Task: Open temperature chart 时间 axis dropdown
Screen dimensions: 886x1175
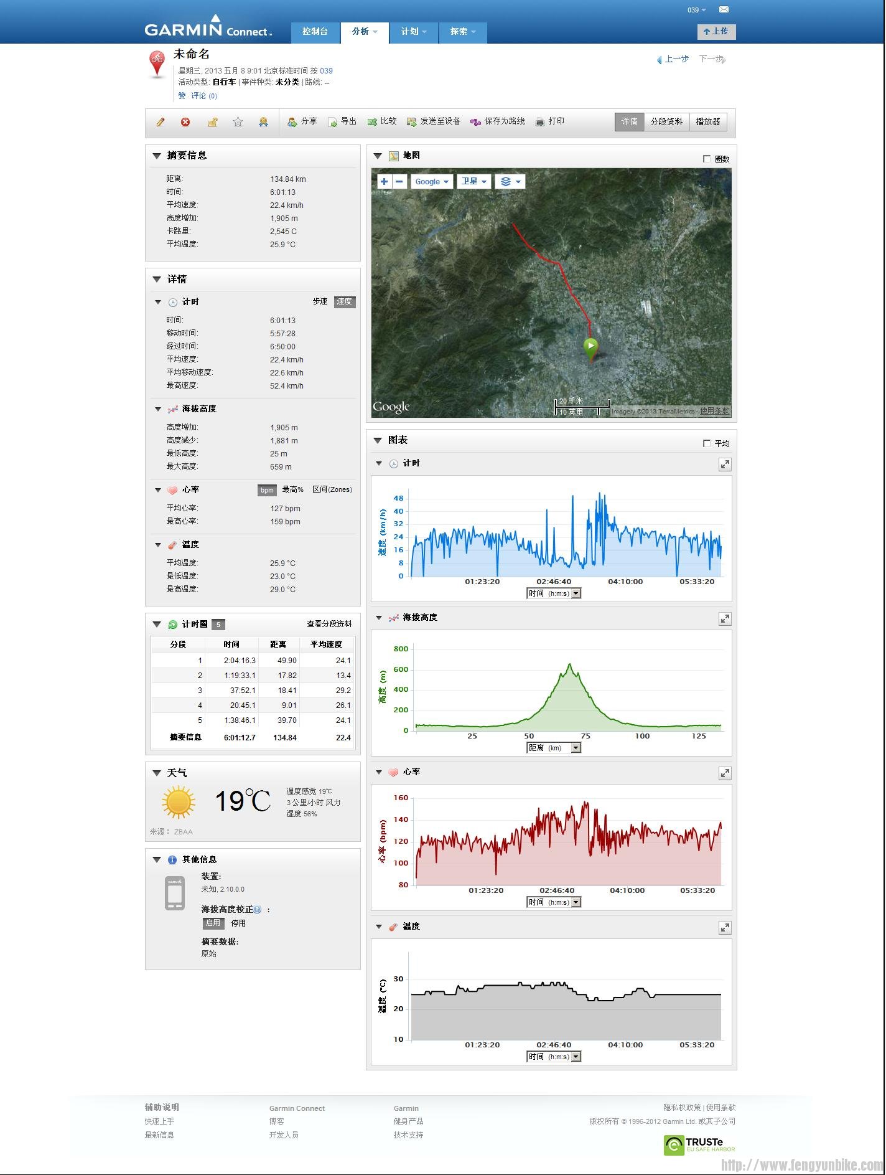Action: tap(554, 1057)
